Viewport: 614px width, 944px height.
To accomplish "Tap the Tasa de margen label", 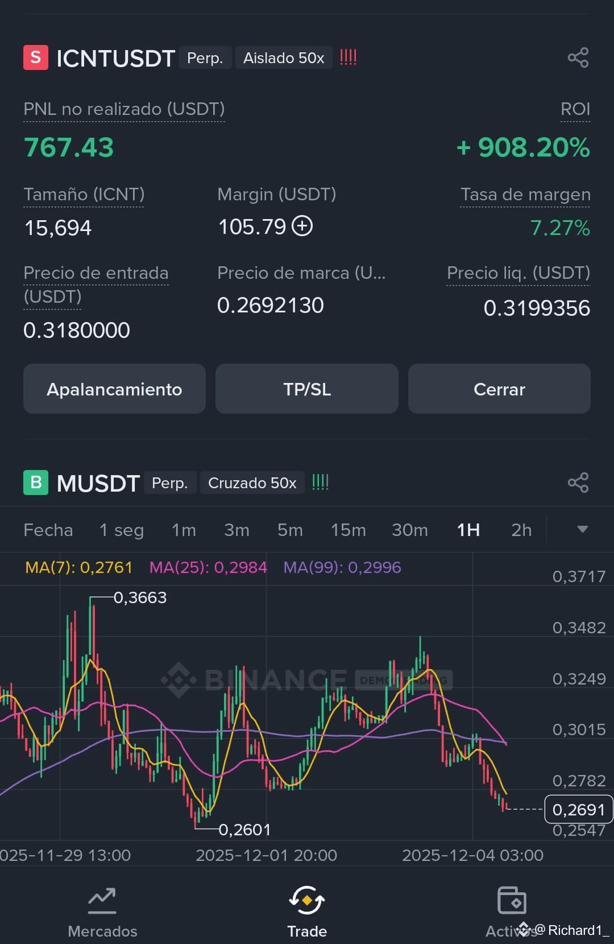I will [525, 194].
